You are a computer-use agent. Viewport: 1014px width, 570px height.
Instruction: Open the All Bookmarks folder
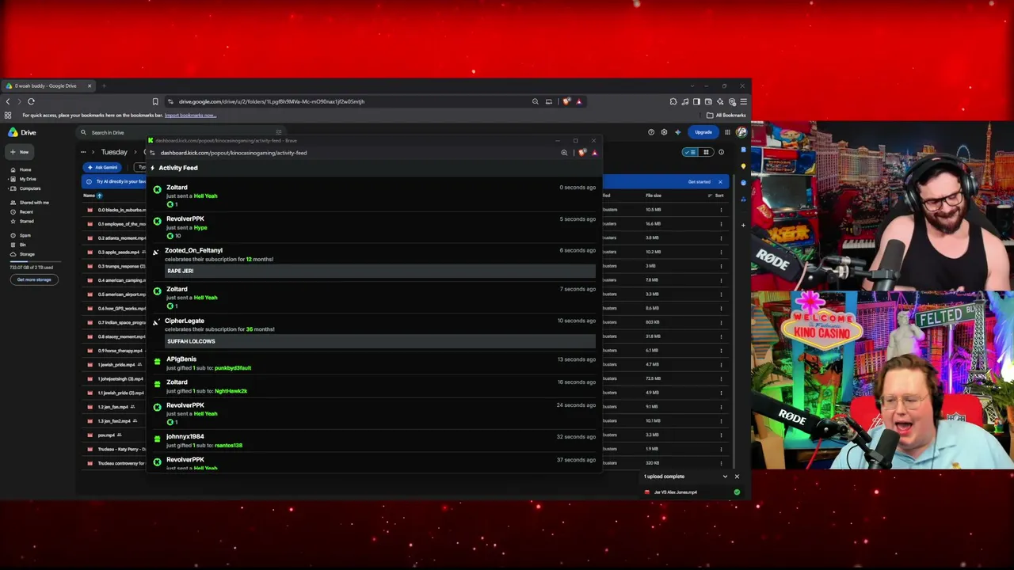(726, 116)
